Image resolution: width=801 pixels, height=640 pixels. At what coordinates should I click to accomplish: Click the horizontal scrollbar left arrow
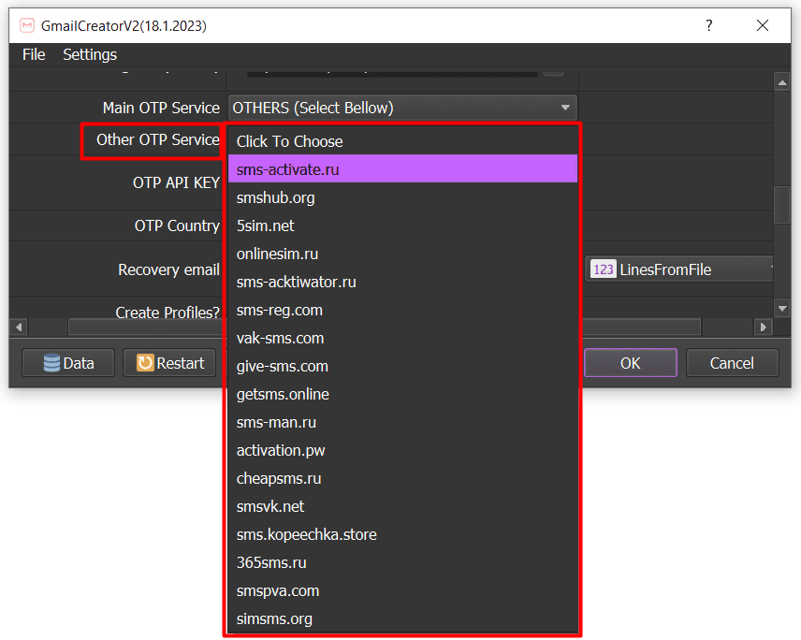pos(19,327)
